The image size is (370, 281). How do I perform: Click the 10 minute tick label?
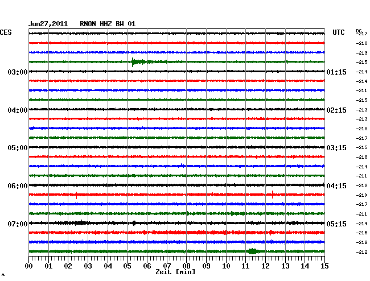coord(226,266)
